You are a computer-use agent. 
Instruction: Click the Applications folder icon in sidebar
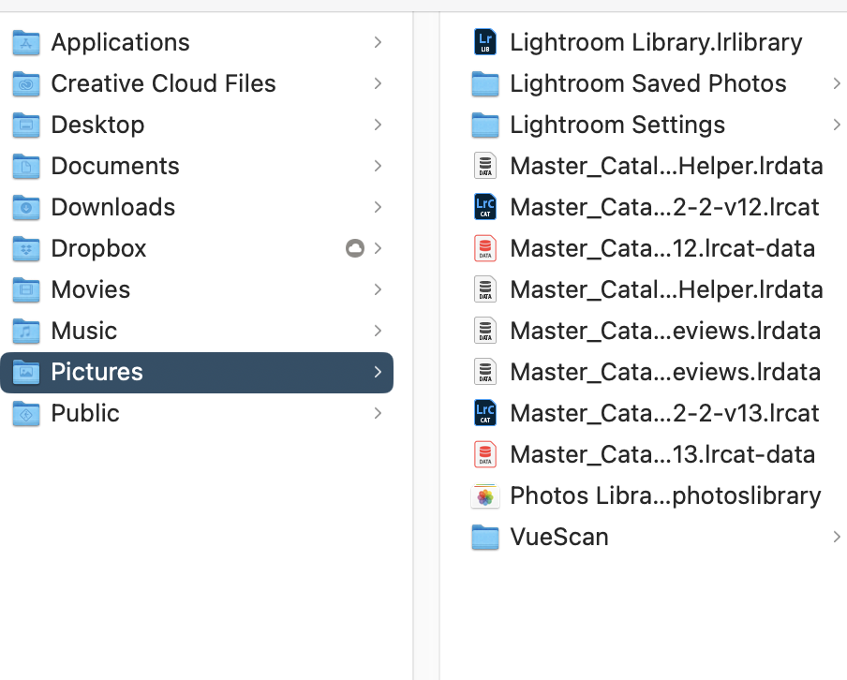(25, 42)
